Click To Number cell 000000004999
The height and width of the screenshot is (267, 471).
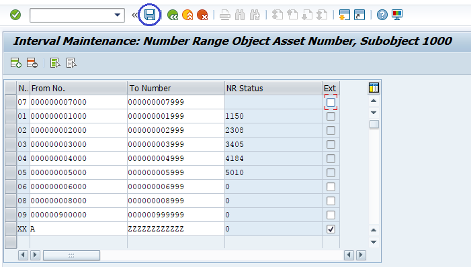[x=176, y=159]
